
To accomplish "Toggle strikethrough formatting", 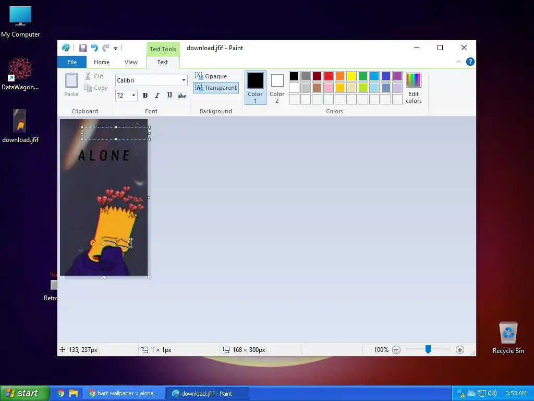I will (x=182, y=96).
